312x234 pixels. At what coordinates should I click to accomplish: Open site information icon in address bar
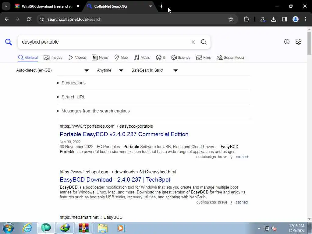click(41, 19)
